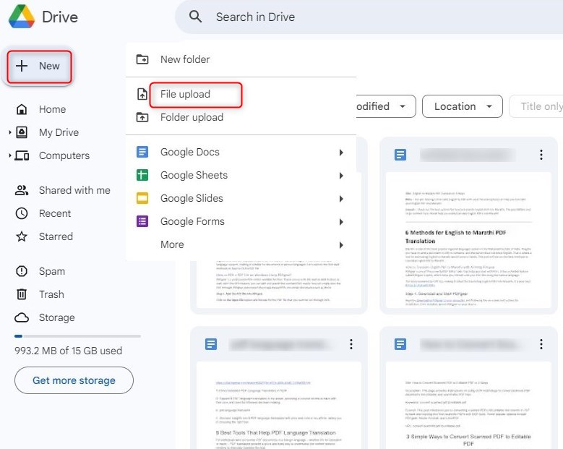Expand Google Docs submenu arrow
The height and width of the screenshot is (449, 563).
tap(341, 152)
